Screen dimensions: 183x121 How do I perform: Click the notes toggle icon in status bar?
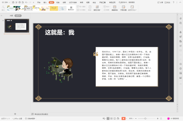point(104,118)
